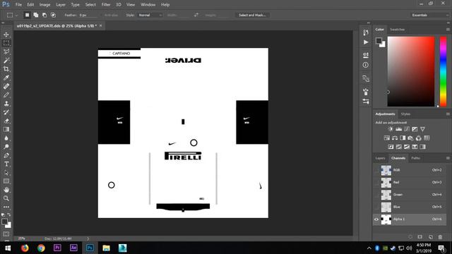Swap height and width icon
Screen dimensions: 452x254
point(196,15)
